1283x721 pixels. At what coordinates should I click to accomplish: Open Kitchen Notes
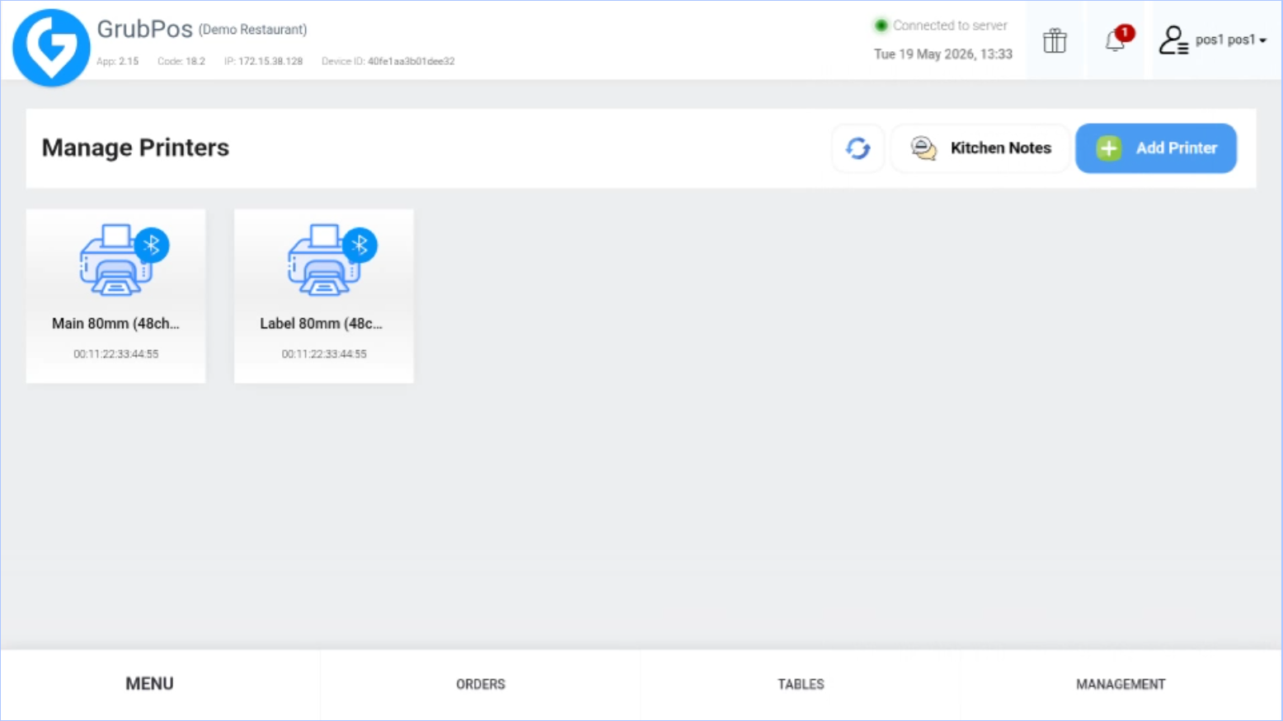tap(980, 148)
